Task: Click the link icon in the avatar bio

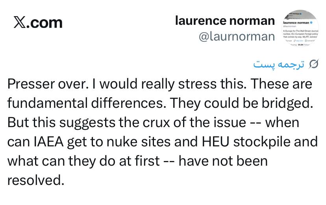Action: pyautogui.click(x=294, y=41)
